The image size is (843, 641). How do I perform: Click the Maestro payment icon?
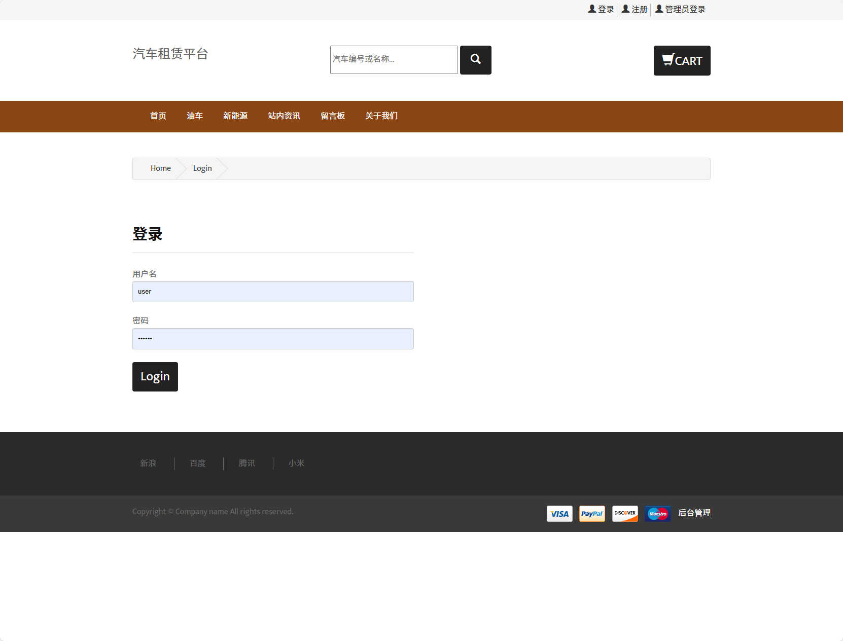(x=657, y=514)
